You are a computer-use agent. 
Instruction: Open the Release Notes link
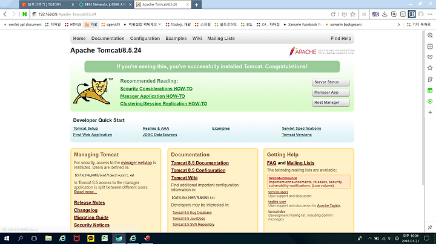pos(89,203)
